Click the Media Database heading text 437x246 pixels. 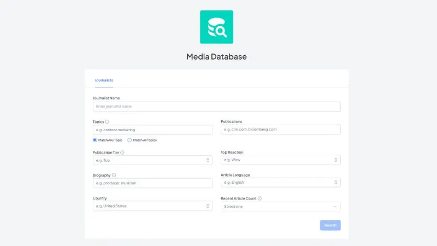pos(216,57)
